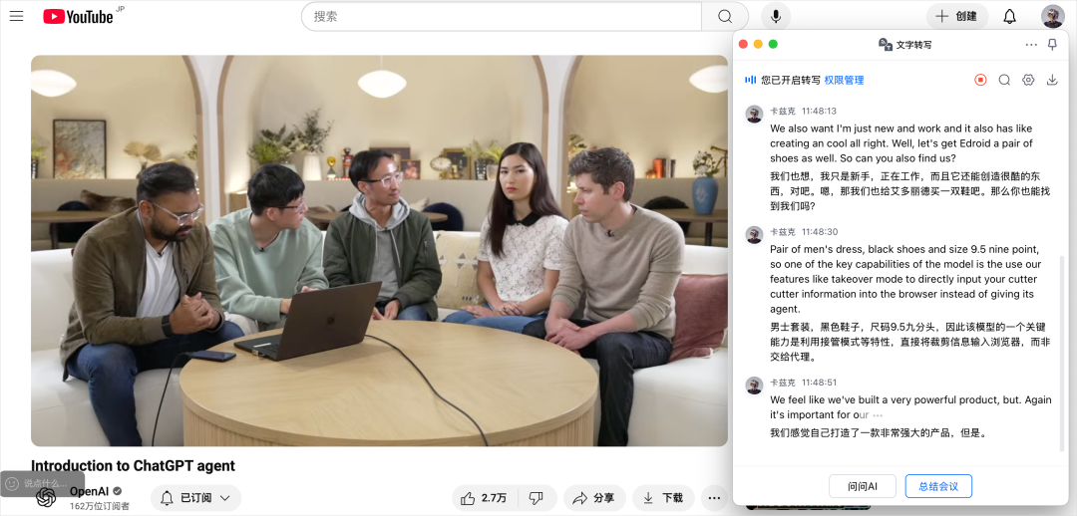Image resolution: width=1077 pixels, height=516 pixels.
Task: Click the subscriber count 162万位订阅者
Action: 100,506
